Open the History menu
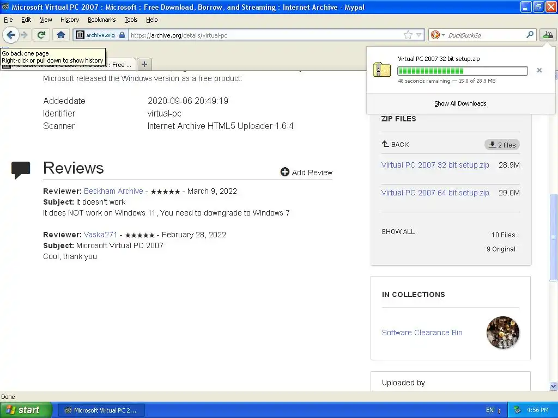Viewport: 558px width, 418px height. (x=69, y=20)
